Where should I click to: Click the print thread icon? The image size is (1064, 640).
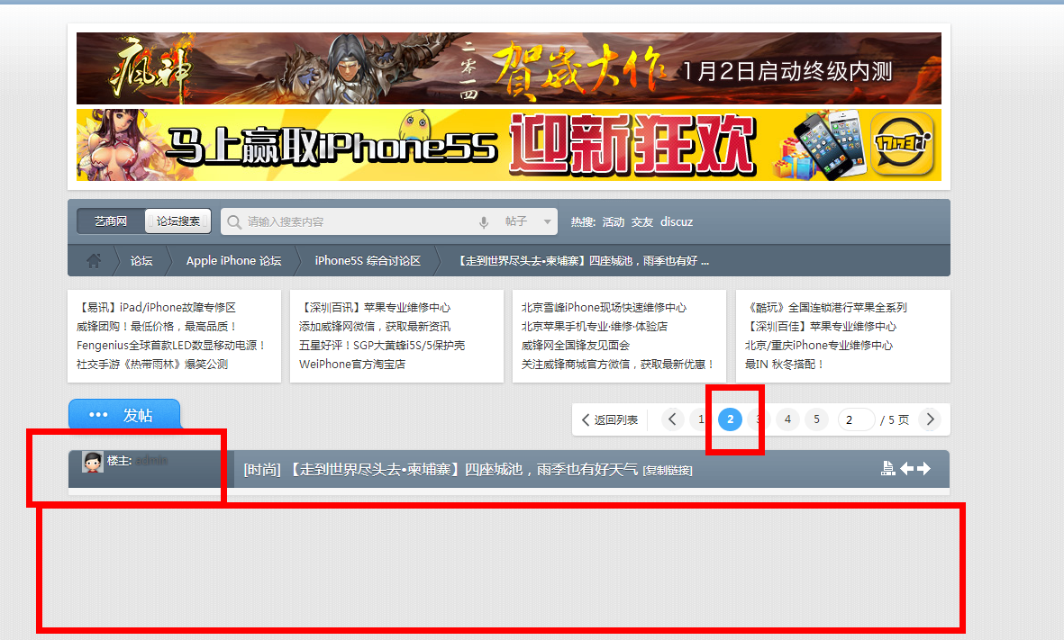[887, 468]
